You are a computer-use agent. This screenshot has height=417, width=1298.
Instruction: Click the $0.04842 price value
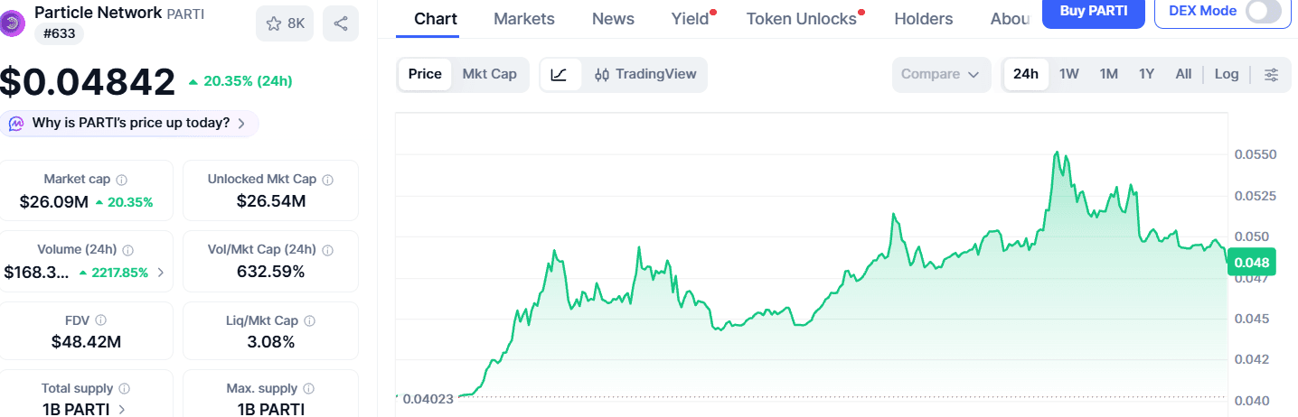(x=87, y=82)
